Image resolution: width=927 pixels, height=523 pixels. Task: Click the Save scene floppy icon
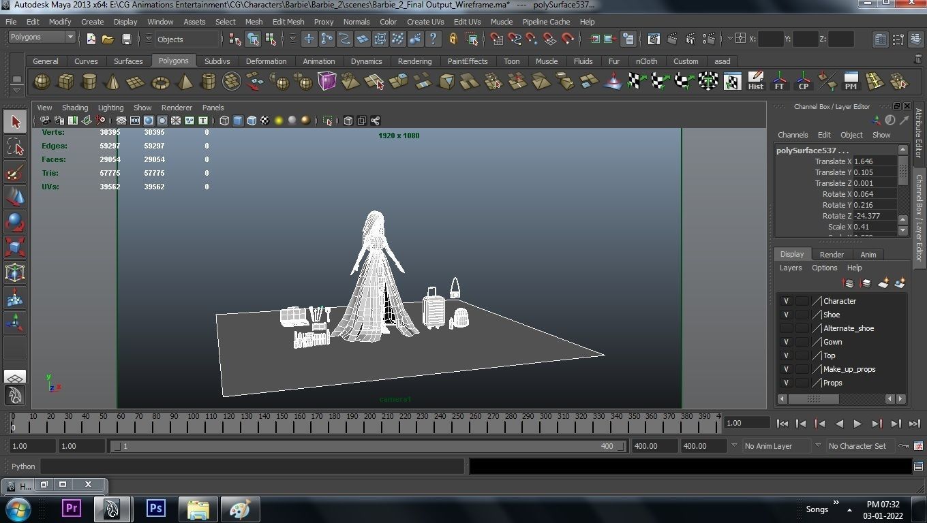pyautogui.click(x=125, y=39)
